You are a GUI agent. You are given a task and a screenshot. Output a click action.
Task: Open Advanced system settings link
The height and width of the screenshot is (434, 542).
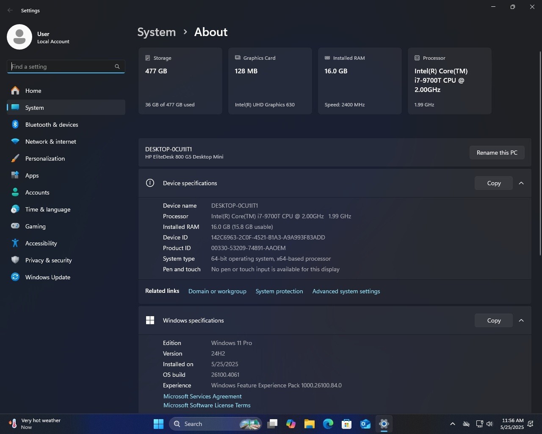click(x=346, y=291)
